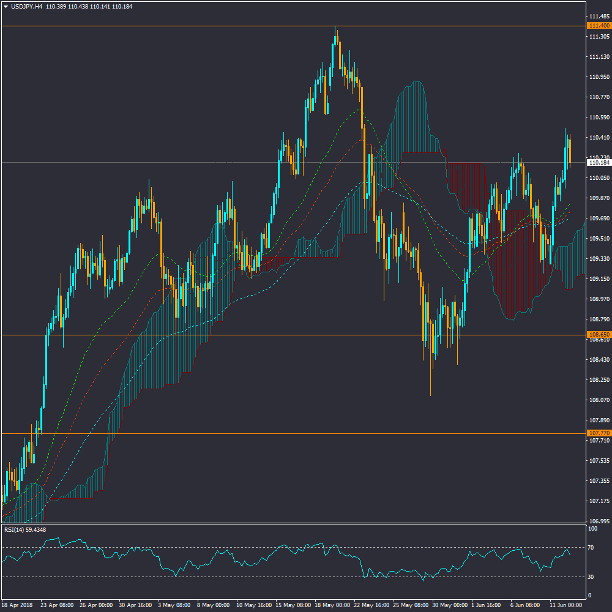Click the 109.510 price scale label

(598, 239)
